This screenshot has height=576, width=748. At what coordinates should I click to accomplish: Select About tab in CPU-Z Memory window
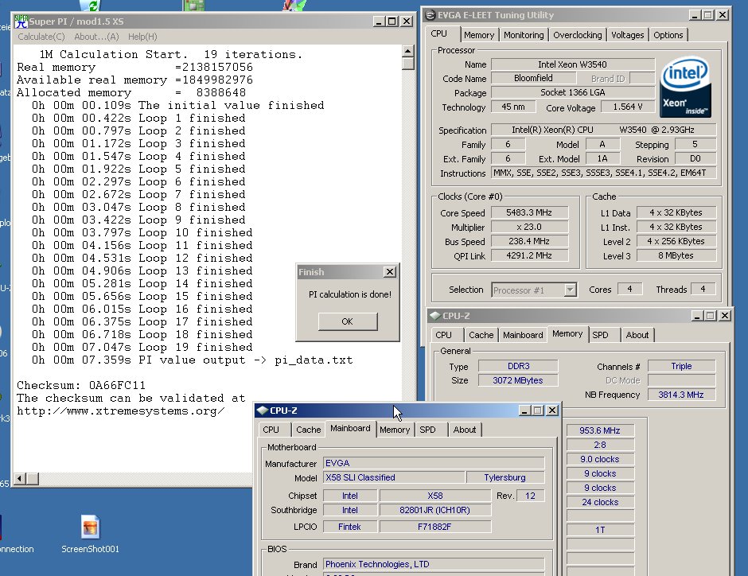(x=637, y=335)
